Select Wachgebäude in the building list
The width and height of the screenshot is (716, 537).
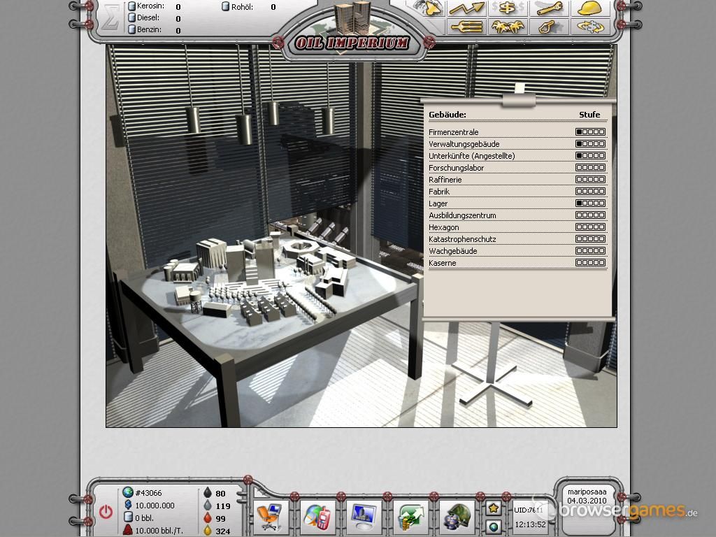[x=517, y=251]
